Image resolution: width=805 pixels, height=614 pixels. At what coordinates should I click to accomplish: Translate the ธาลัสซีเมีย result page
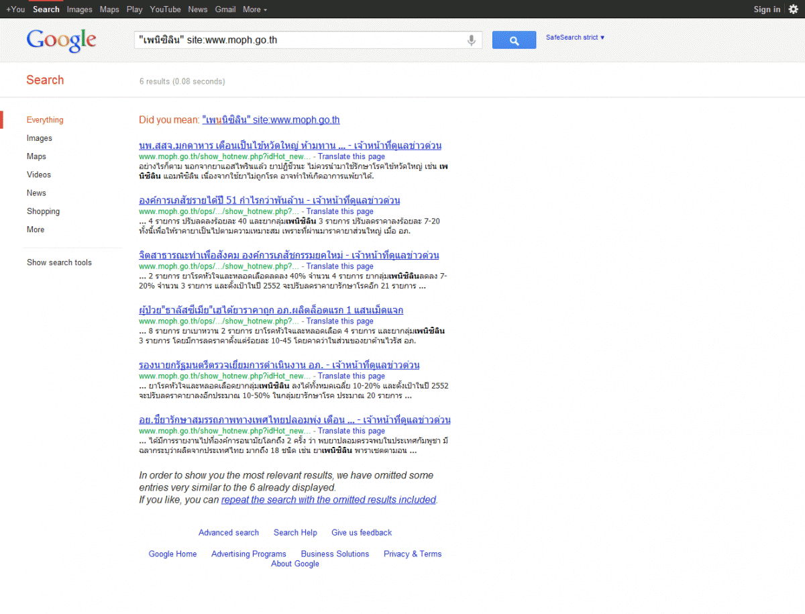pyautogui.click(x=340, y=321)
